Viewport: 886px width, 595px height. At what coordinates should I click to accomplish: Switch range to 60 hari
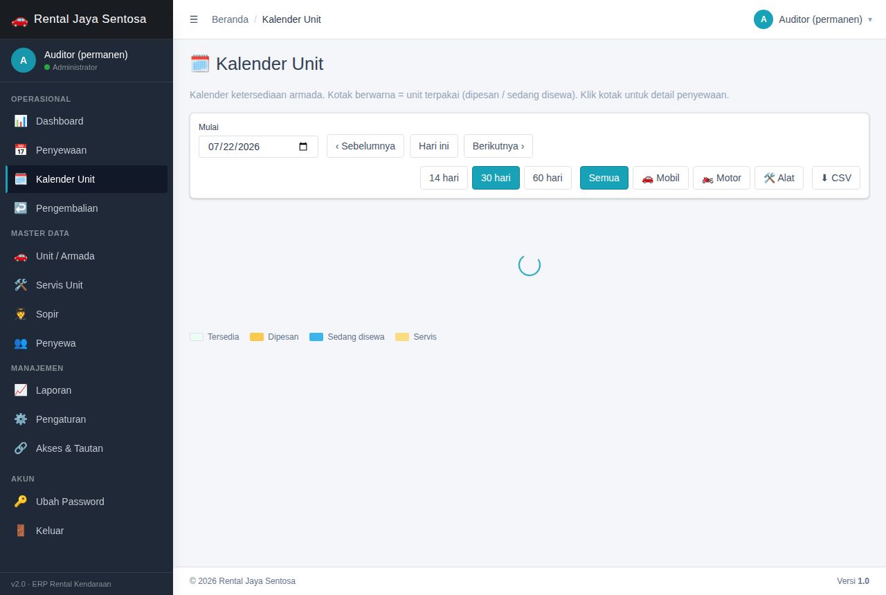(548, 178)
